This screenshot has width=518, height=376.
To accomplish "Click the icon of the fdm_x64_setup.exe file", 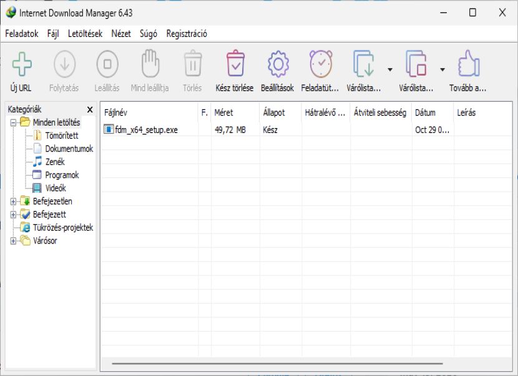I will [109, 129].
